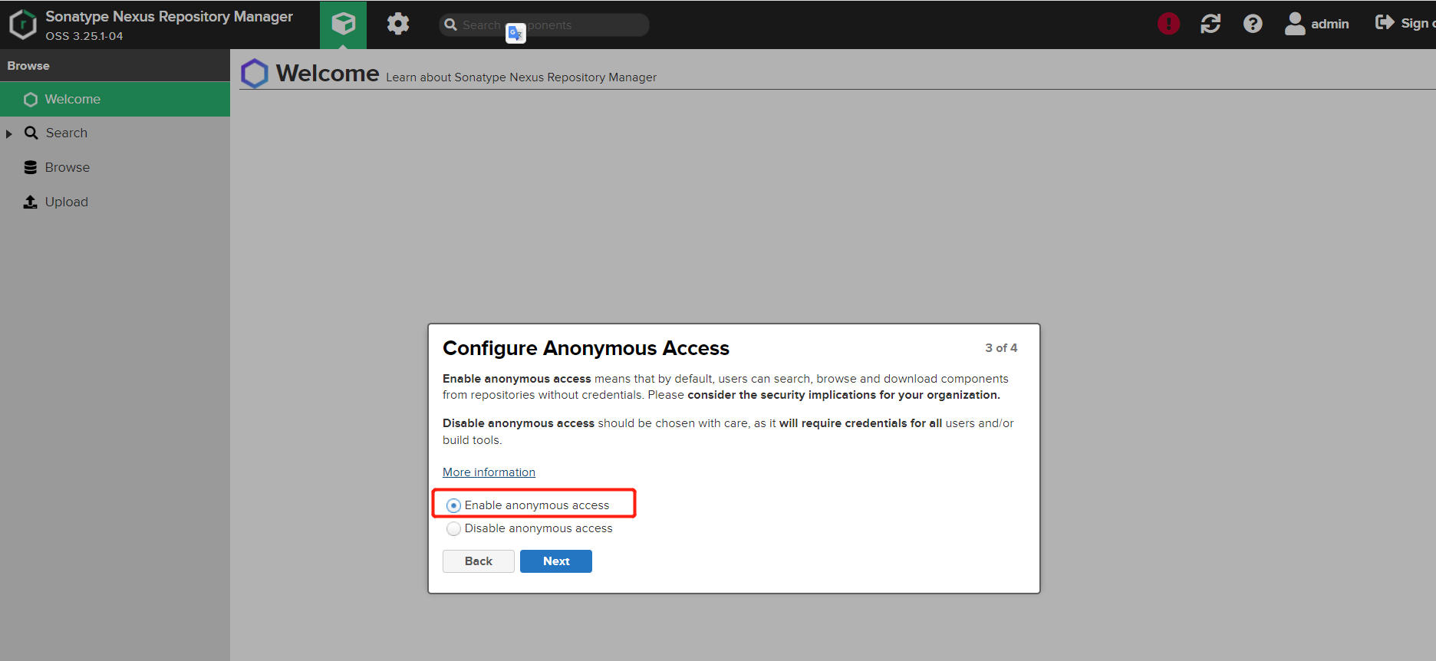
Task: Select Enable anonymous access radio button
Action: [x=453, y=505]
